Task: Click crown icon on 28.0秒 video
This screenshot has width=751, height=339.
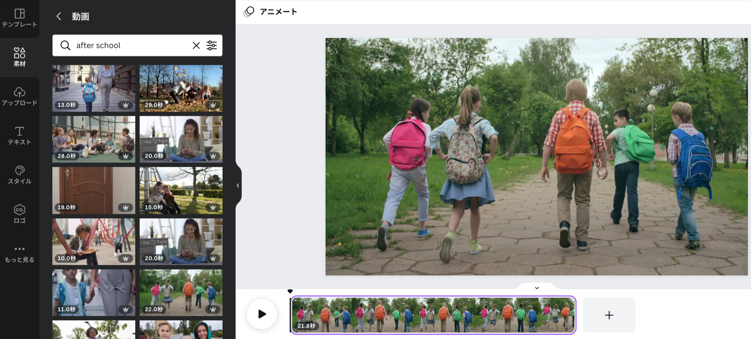Action: [126, 156]
